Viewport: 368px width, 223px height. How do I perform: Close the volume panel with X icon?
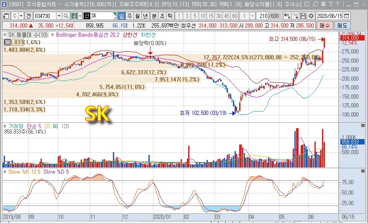coord(363,126)
